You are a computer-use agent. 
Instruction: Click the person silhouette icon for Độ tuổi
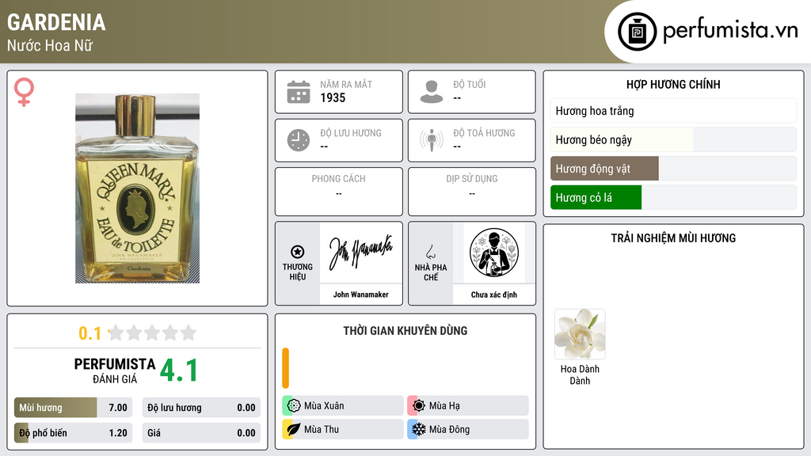(432, 92)
